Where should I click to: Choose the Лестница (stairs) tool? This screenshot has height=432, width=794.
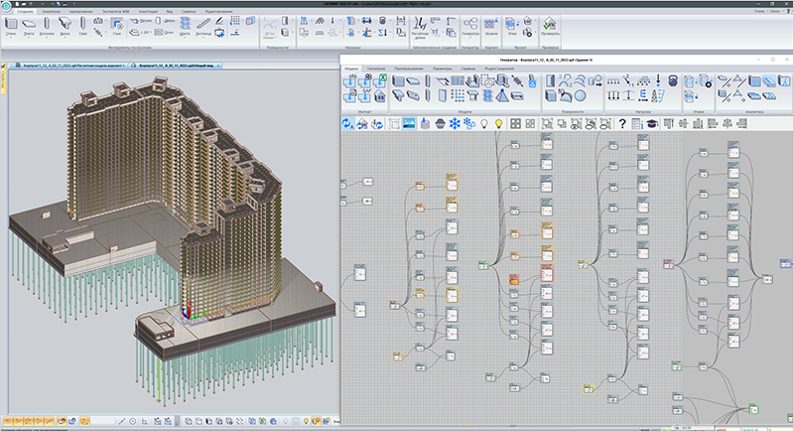click(x=203, y=27)
